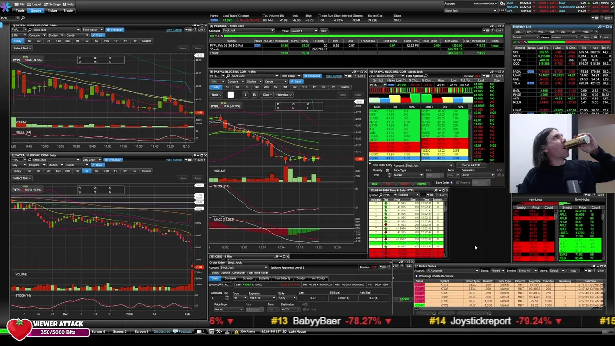
Task: Click News icon in Level 2 quote row
Action: tap(391, 85)
